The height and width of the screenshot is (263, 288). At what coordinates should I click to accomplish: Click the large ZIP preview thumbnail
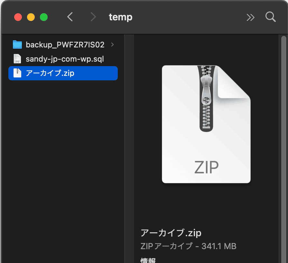coord(206,124)
